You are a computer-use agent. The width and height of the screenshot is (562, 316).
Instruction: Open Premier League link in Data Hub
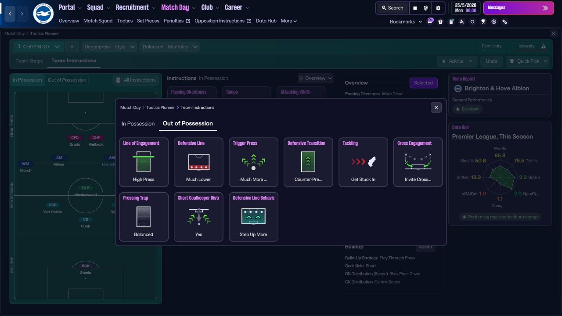474,136
